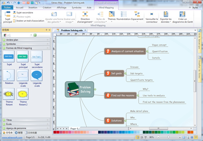Viewport: 203px width, 141px height.
Task: Collapse the Set goals branch toggle
Action: [x=125, y=73]
